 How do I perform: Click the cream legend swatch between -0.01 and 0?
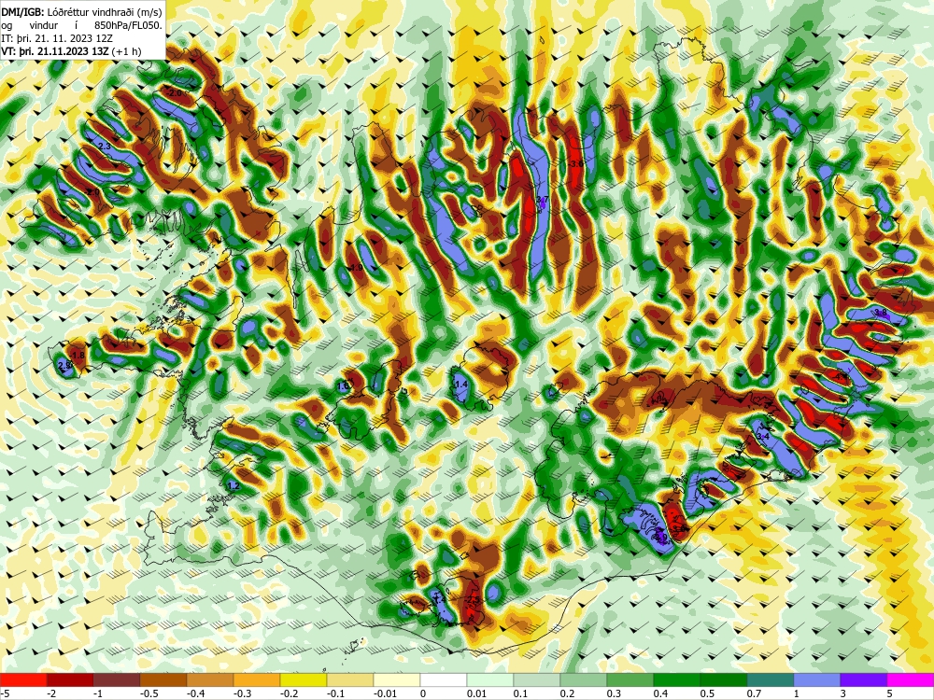(x=397, y=679)
